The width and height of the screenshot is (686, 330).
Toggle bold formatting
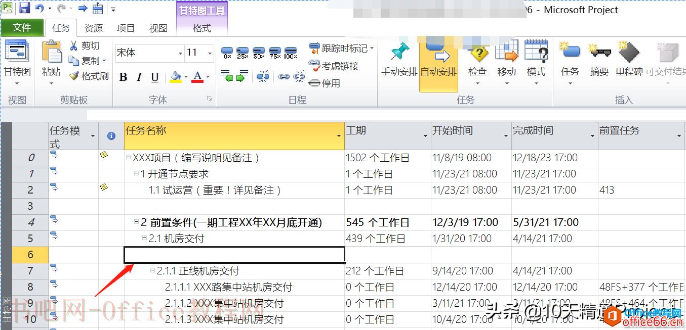[123, 77]
